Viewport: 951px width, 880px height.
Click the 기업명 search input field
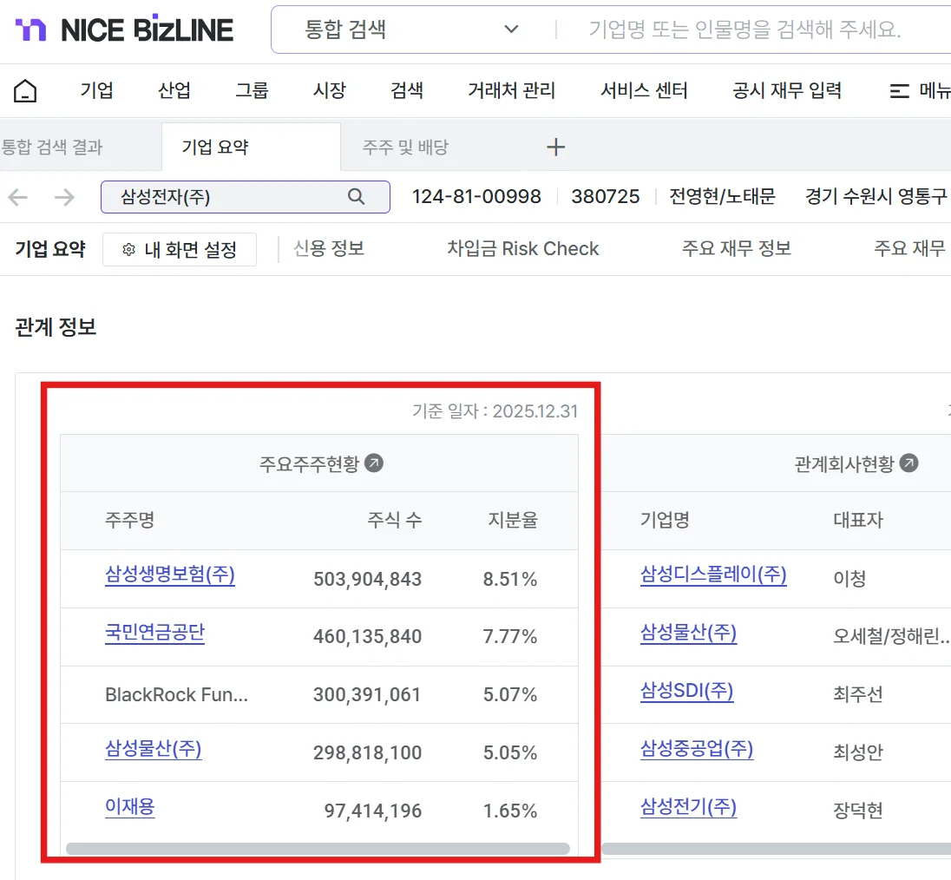(x=746, y=30)
